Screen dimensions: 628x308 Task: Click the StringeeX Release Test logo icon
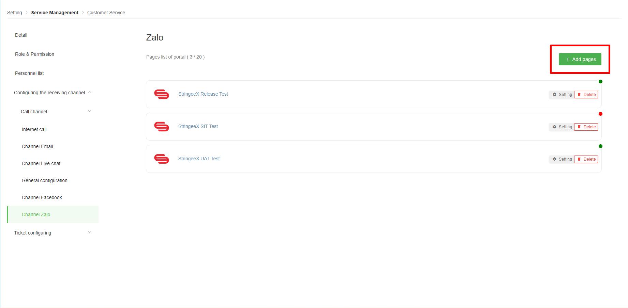point(162,94)
